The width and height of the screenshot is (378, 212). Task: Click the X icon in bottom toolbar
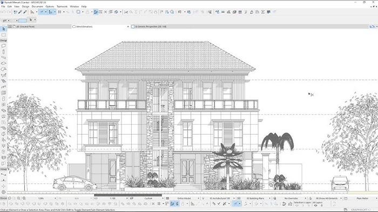click(x=153, y=204)
